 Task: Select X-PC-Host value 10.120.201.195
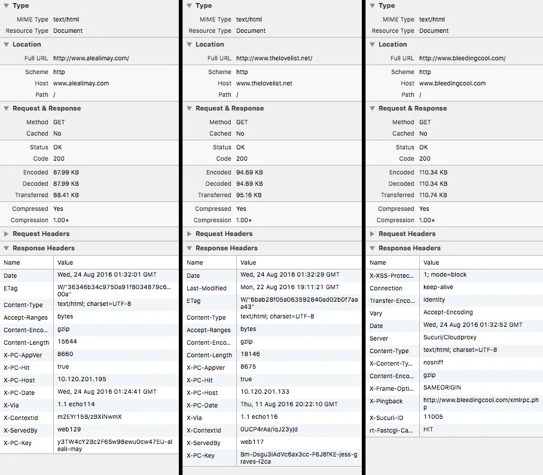click(x=82, y=379)
